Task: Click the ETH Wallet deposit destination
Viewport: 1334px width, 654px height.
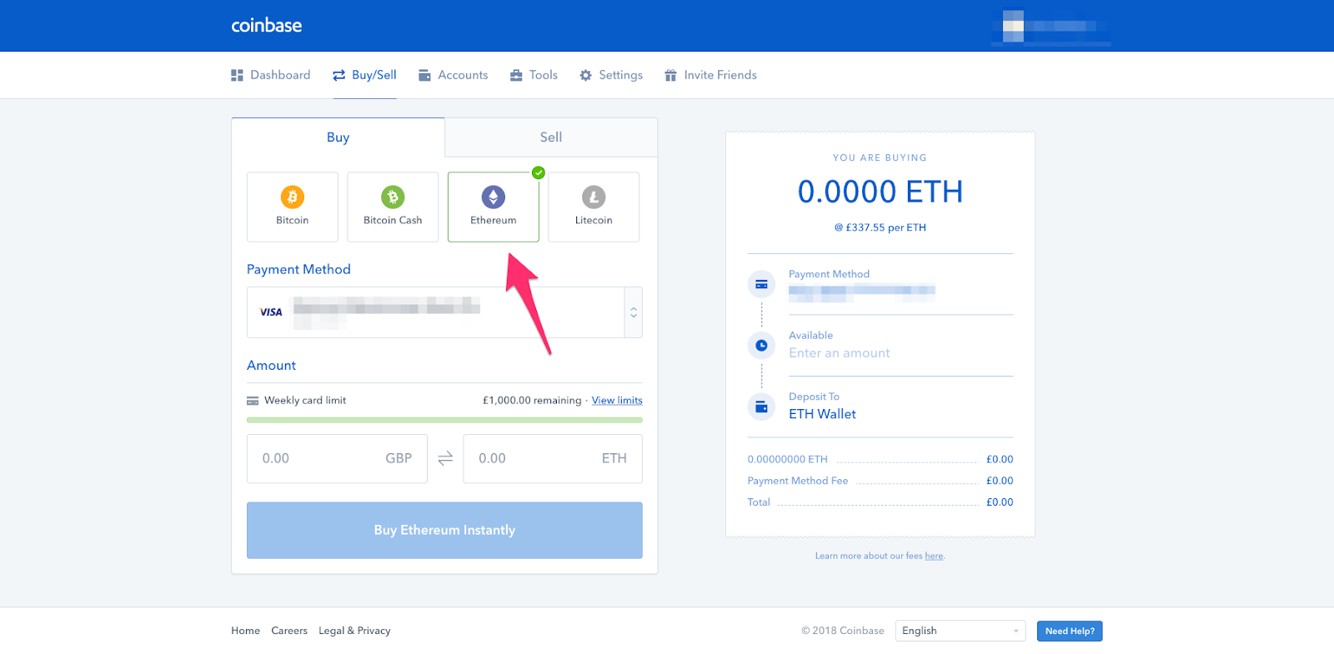Action: click(x=823, y=414)
